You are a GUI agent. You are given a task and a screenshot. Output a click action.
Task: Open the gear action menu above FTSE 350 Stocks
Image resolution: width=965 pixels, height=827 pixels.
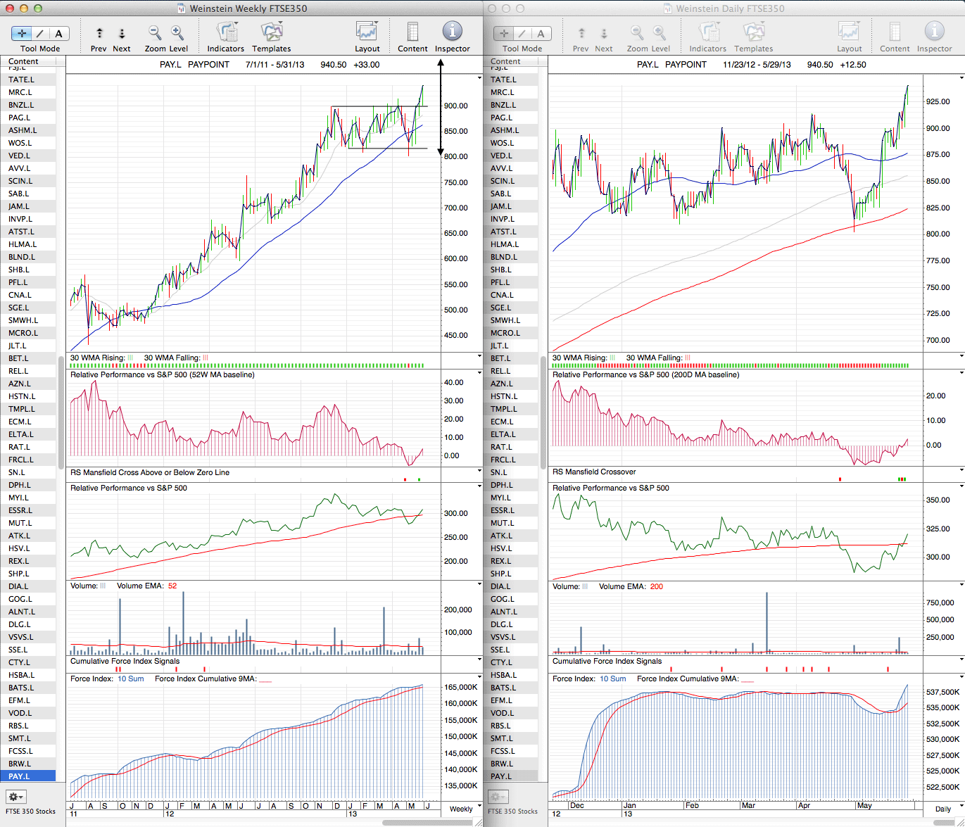pos(15,797)
